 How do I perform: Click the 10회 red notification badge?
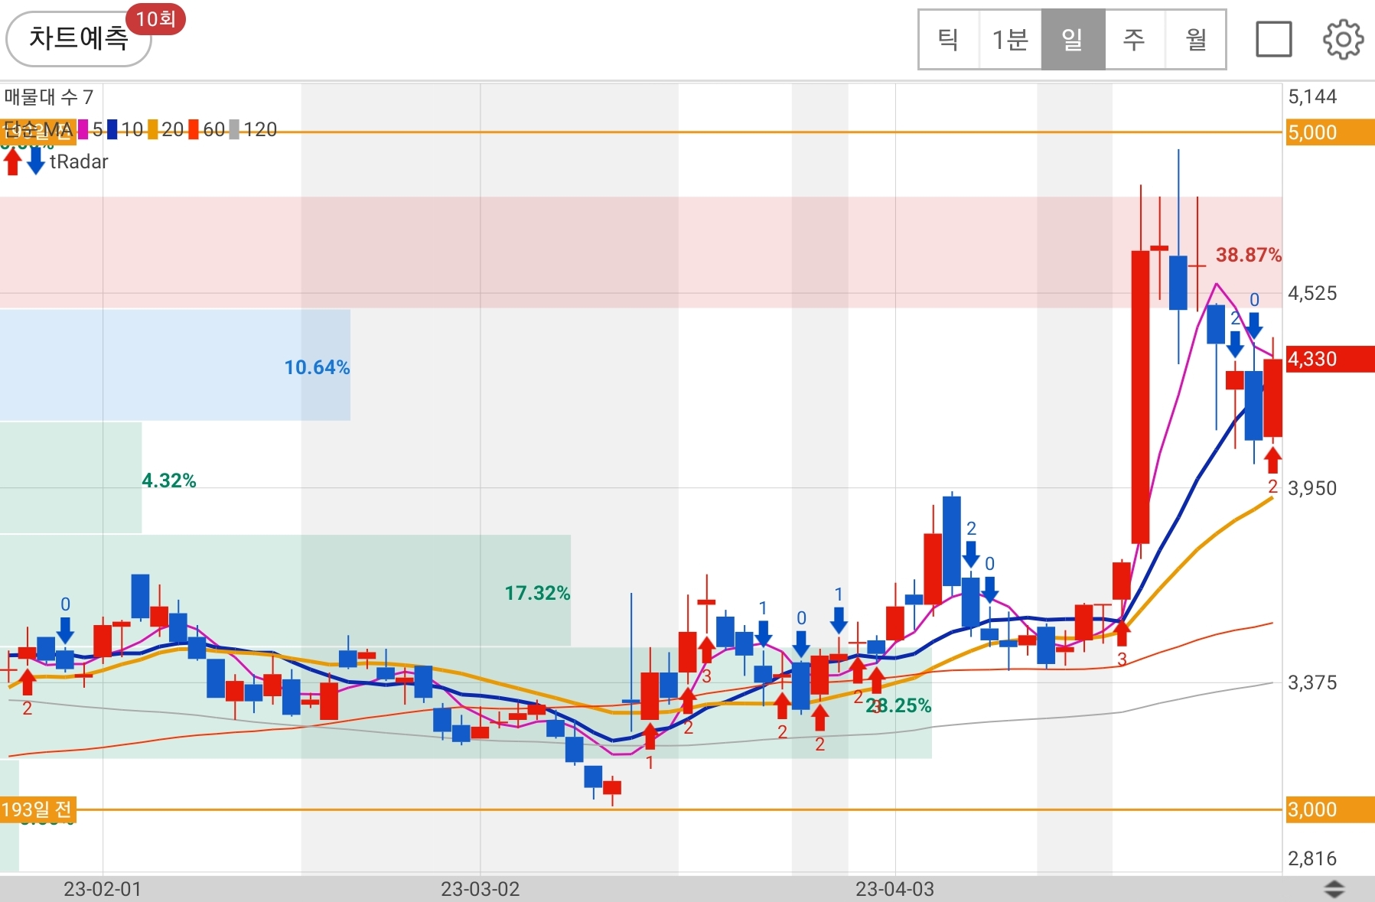tap(155, 18)
